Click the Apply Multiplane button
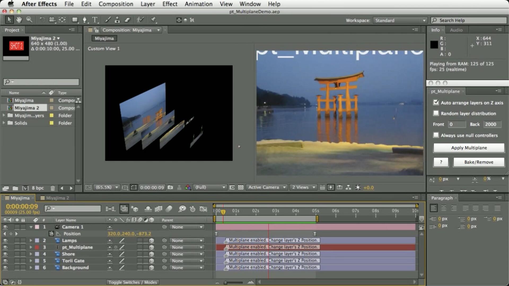The width and height of the screenshot is (509, 286). [469, 148]
